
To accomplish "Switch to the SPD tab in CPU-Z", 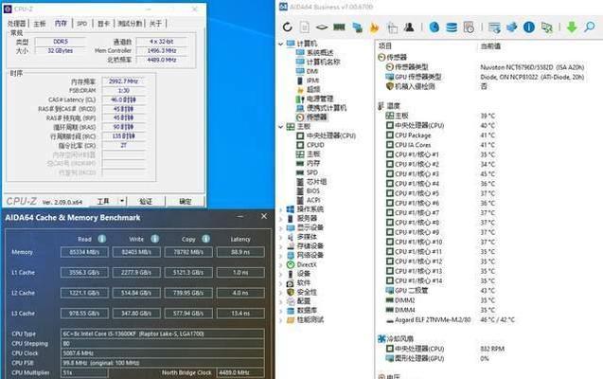I will (x=82, y=24).
